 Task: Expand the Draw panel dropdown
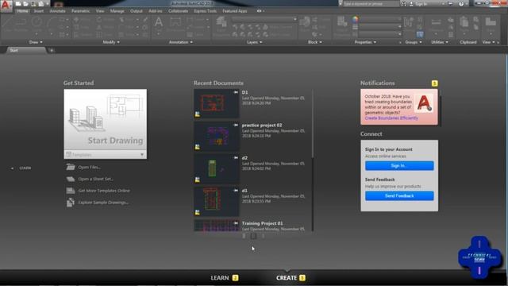(x=36, y=42)
